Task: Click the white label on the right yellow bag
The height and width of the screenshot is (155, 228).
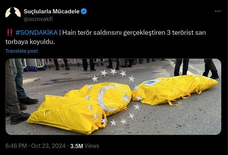Action: click(x=152, y=82)
